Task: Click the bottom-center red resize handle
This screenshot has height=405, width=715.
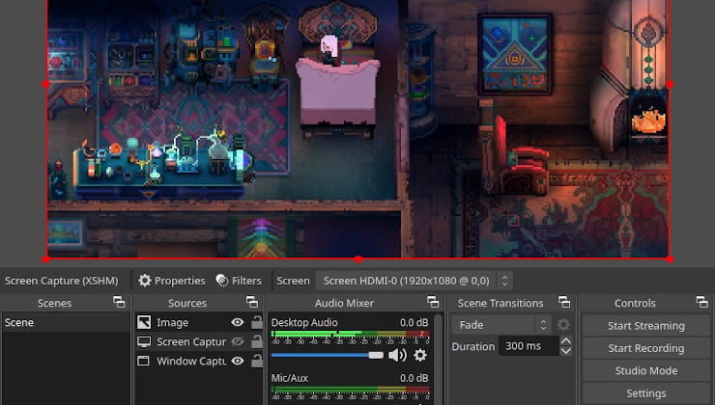Action: pyautogui.click(x=358, y=259)
